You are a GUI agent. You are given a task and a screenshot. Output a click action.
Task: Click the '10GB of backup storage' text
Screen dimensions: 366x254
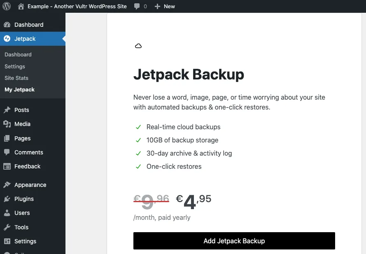182,140
